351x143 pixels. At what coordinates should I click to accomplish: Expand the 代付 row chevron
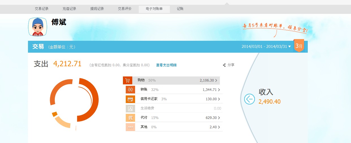pyautogui.click(x=219, y=118)
